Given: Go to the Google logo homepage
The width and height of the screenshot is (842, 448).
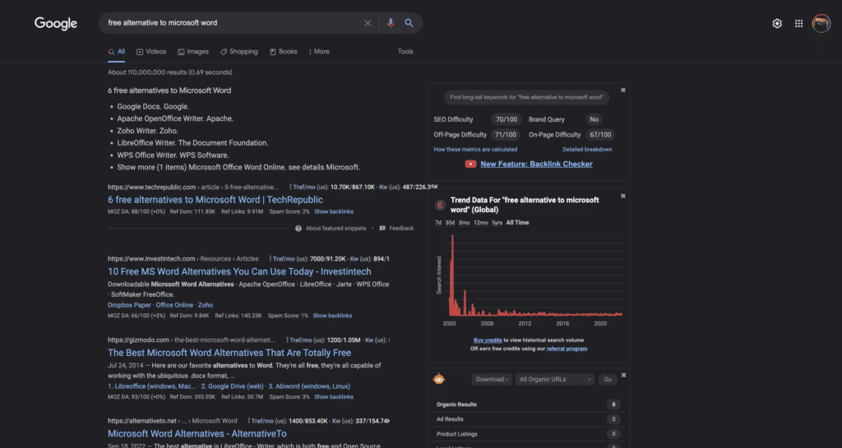Looking at the screenshot, I should (56, 24).
